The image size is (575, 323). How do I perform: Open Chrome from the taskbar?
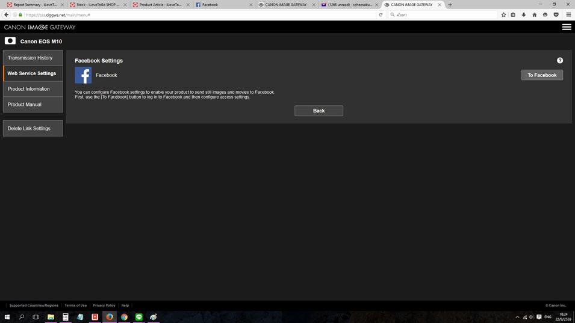point(124,317)
